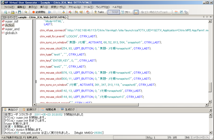Screen dimensions: 214x140
Task: Click the Stop replay toolbar icon
Action: coord(54,12)
